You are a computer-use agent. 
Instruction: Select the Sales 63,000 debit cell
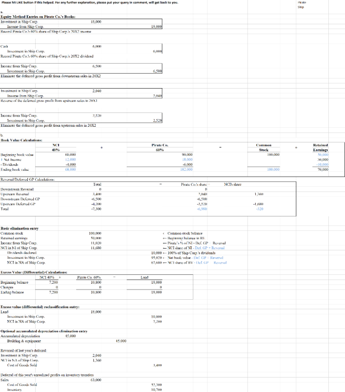point(96,380)
